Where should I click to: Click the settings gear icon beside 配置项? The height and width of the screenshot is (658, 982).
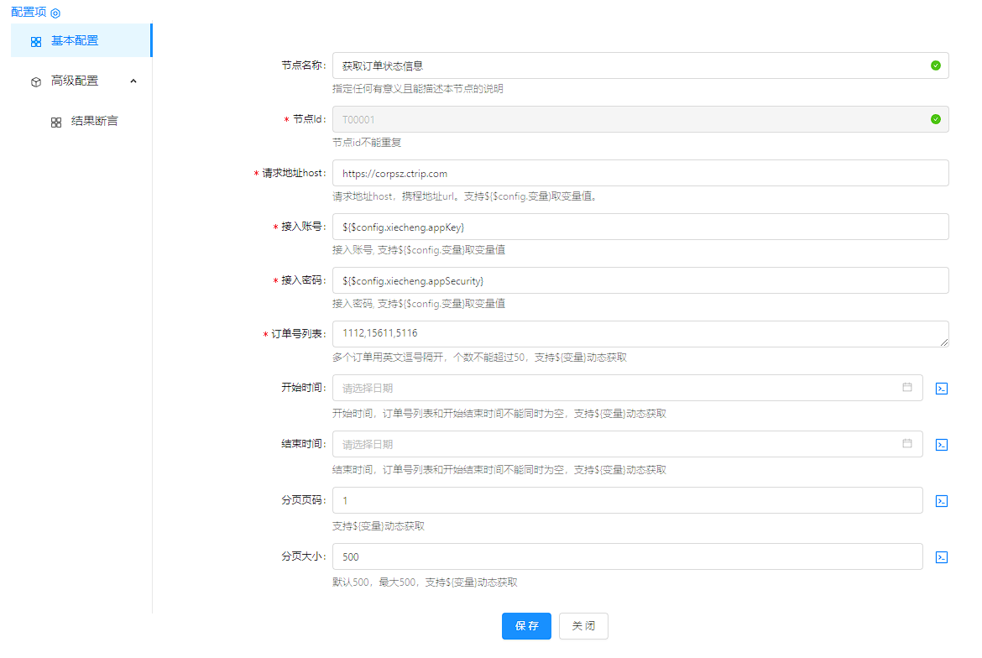point(55,13)
